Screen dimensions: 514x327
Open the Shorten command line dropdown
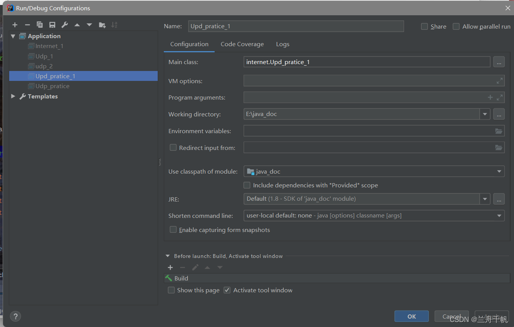coord(499,216)
